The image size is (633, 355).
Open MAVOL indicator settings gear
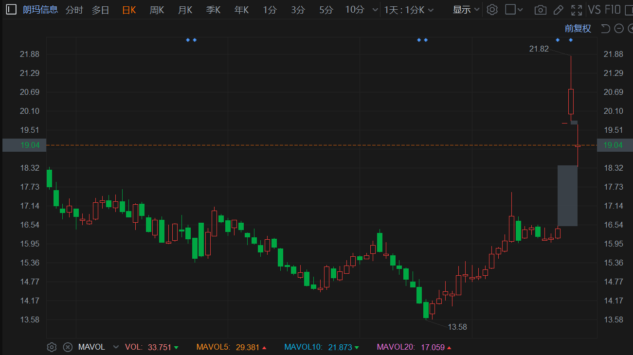[52, 347]
